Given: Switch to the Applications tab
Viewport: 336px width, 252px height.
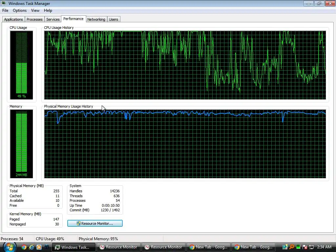Looking at the screenshot, I should coord(13,19).
